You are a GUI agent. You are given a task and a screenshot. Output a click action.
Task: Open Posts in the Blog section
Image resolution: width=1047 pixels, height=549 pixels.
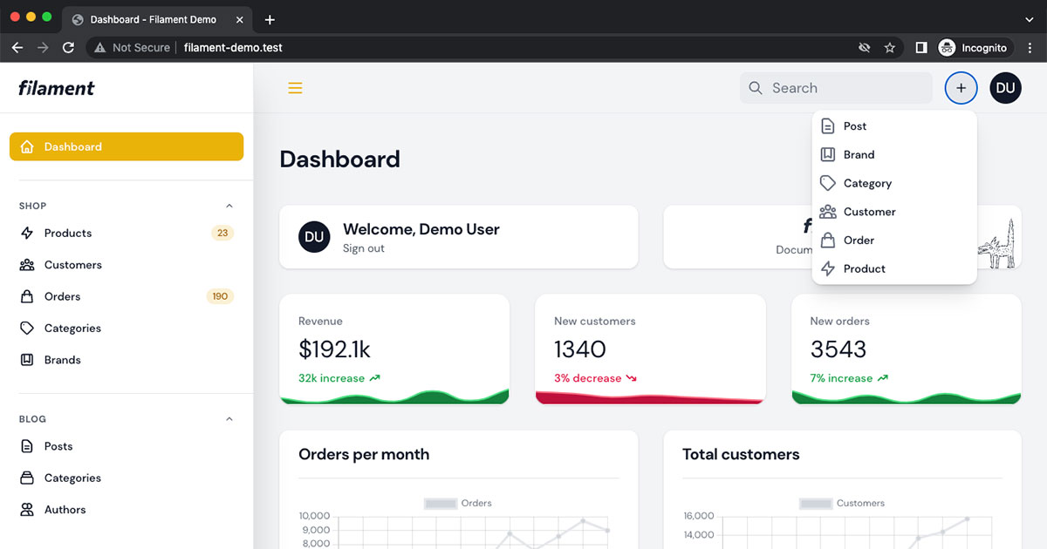click(127, 446)
